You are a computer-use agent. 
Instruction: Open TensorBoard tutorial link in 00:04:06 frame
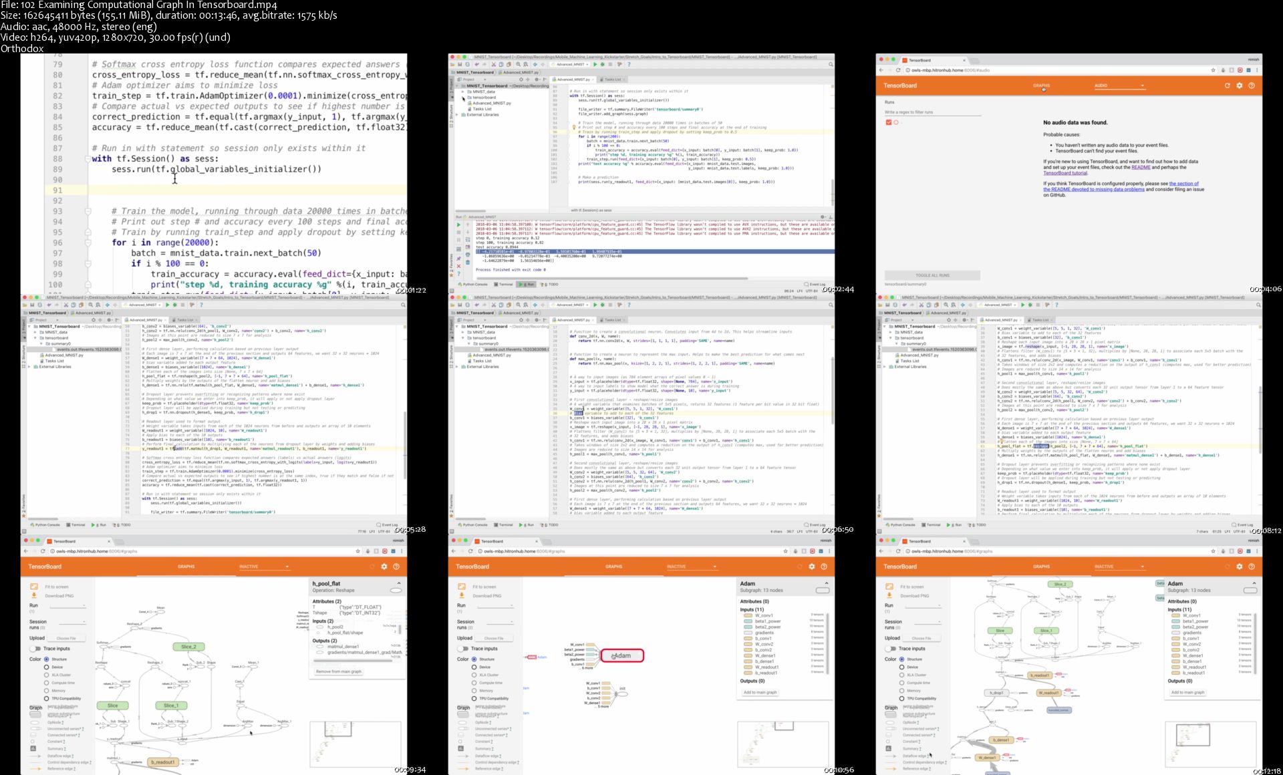[x=1065, y=172]
